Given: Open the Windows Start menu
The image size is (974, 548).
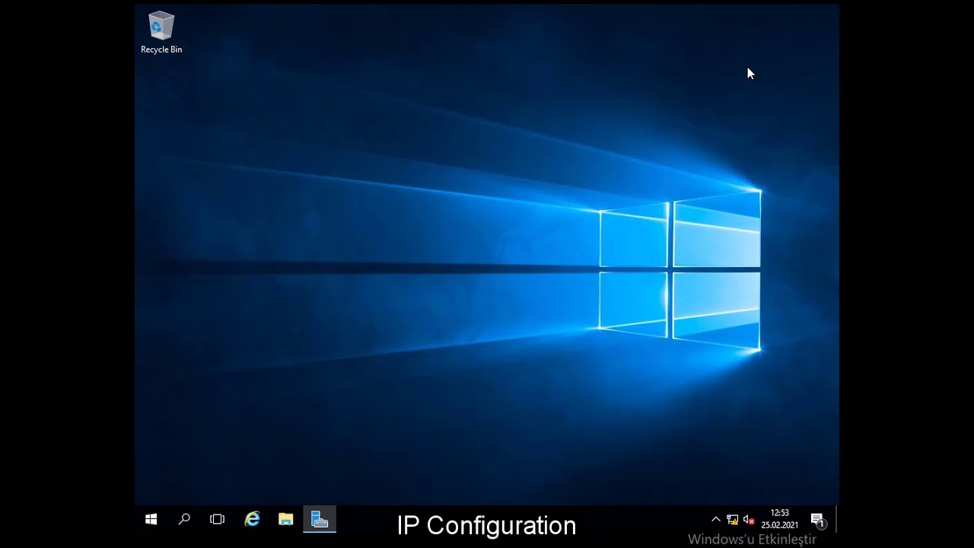Looking at the screenshot, I should [x=151, y=519].
